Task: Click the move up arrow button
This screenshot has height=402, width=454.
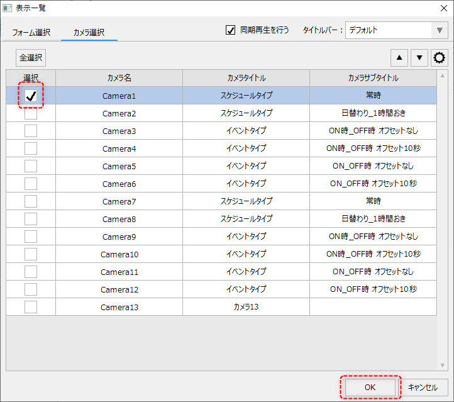Action: [399, 58]
